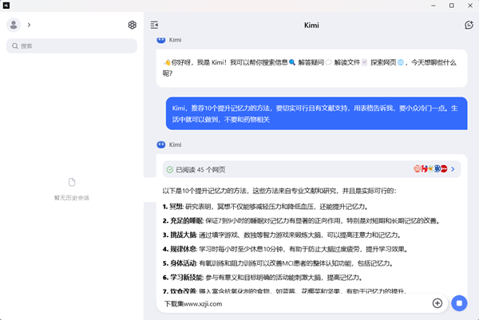479x320 pixels.
Task: Select the blue user message bubble
Action: click(x=316, y=113)
